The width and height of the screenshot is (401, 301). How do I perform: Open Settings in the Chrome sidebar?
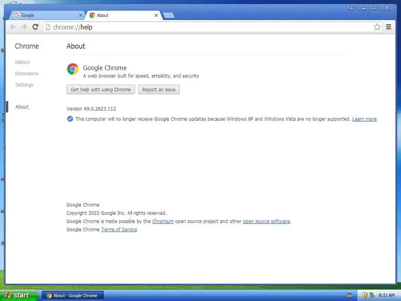pyautogui.click(x=24, y=85)
